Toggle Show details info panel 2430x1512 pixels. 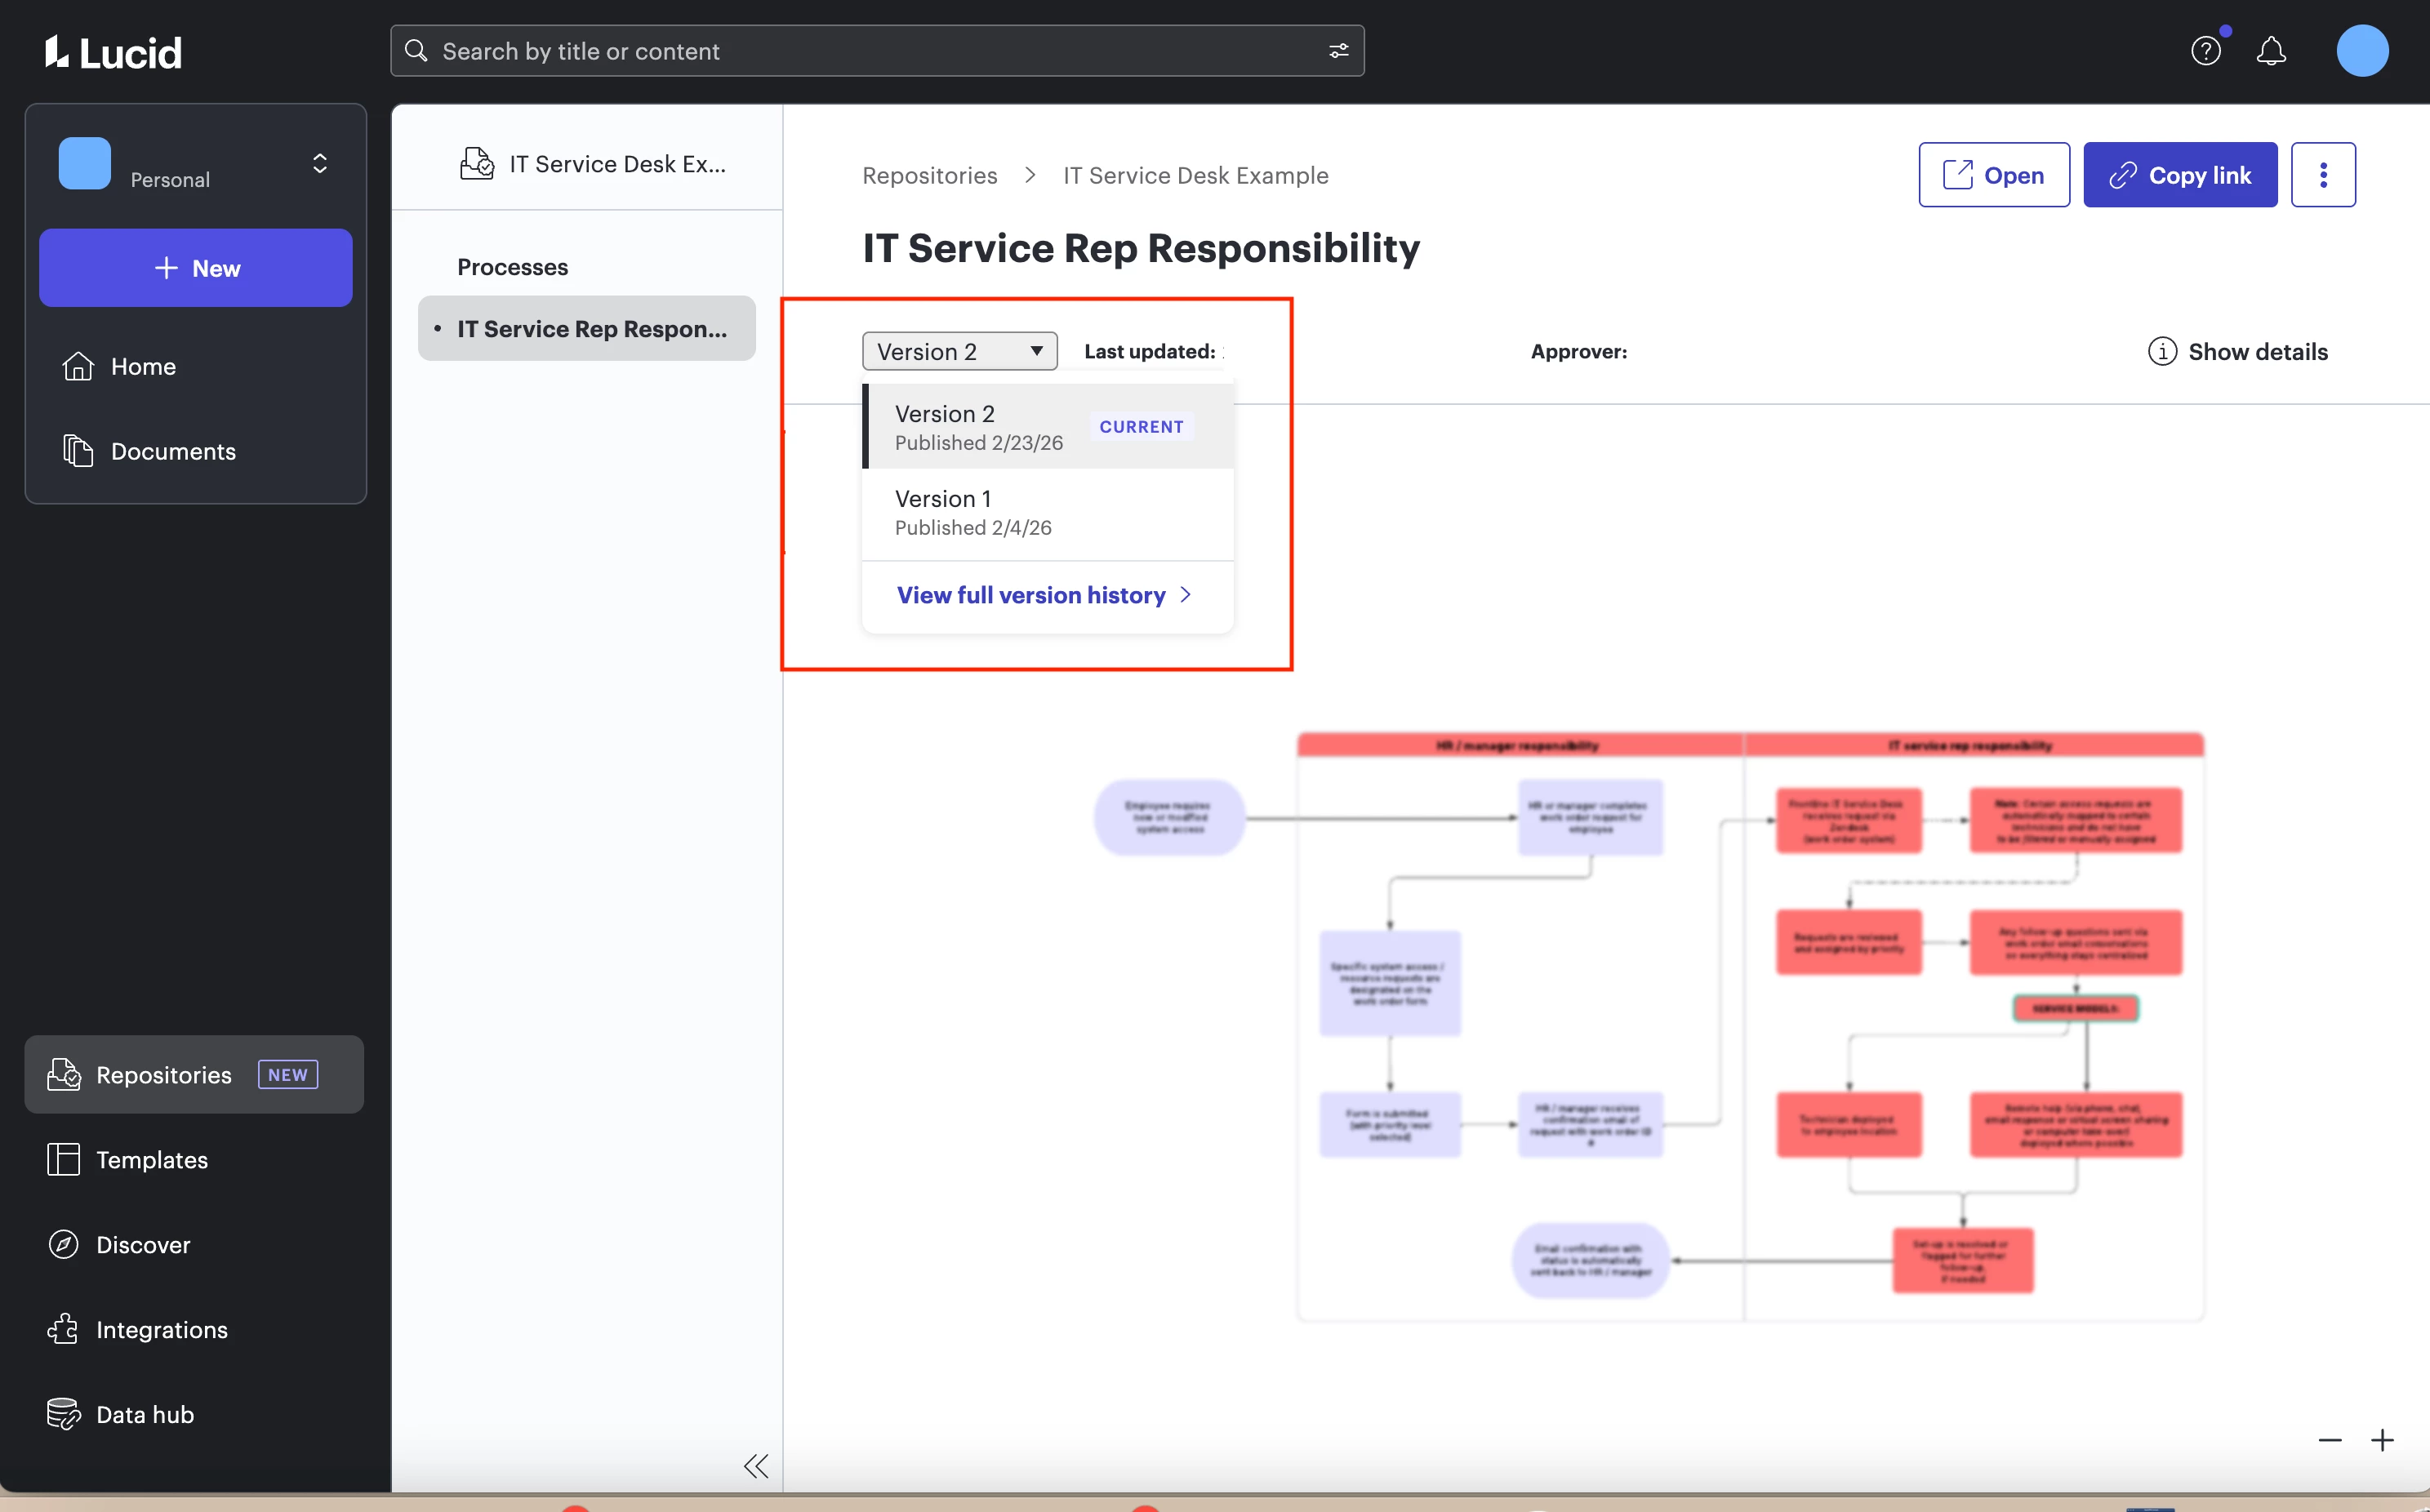point(2237,352)
